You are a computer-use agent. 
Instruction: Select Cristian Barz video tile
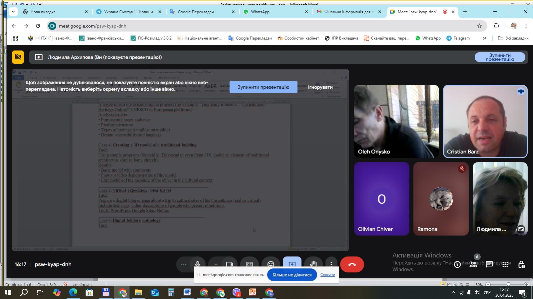click(485, 121)
